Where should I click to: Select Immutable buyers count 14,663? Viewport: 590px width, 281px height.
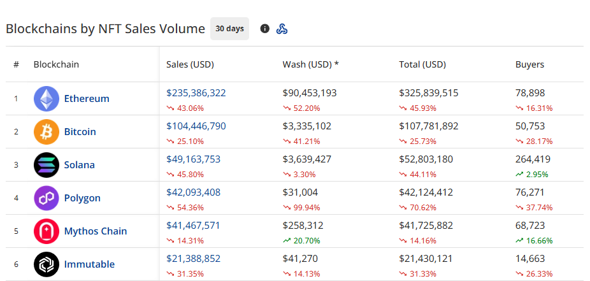(530, 259)
